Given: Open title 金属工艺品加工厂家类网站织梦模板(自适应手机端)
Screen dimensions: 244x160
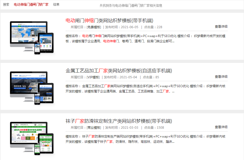Looking at the screenshot, I should coord(119,71).
